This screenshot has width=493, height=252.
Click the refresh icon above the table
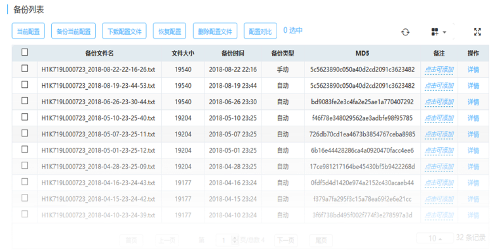405,32
